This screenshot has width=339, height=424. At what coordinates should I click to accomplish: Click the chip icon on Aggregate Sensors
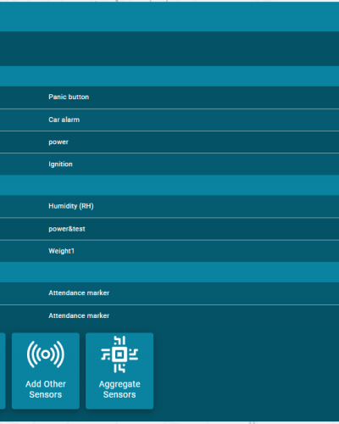119,354
